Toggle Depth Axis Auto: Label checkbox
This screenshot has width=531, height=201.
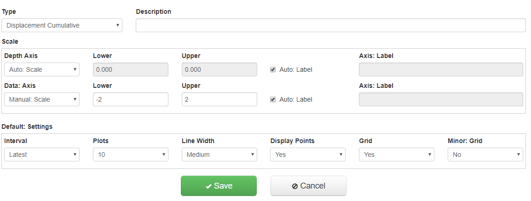(x=273, y=69)
